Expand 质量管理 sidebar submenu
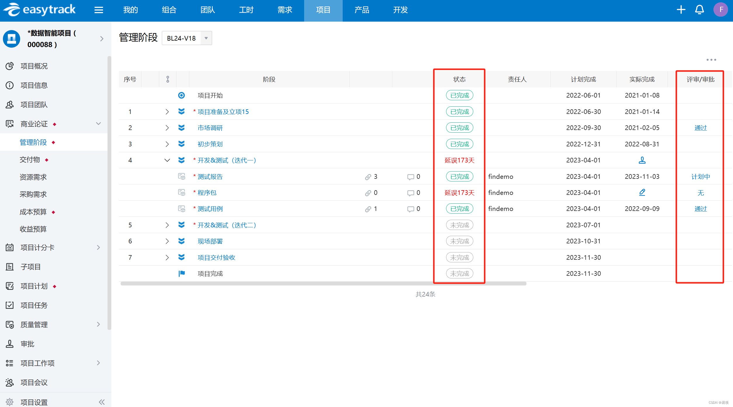The image size is (733, 407). (98, 324)
